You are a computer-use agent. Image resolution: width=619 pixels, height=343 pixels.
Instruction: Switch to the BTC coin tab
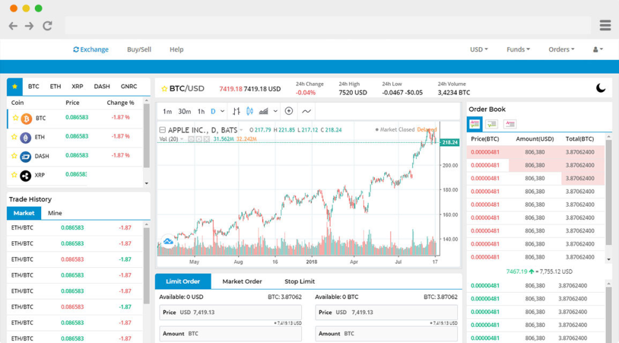click(34, 86)
